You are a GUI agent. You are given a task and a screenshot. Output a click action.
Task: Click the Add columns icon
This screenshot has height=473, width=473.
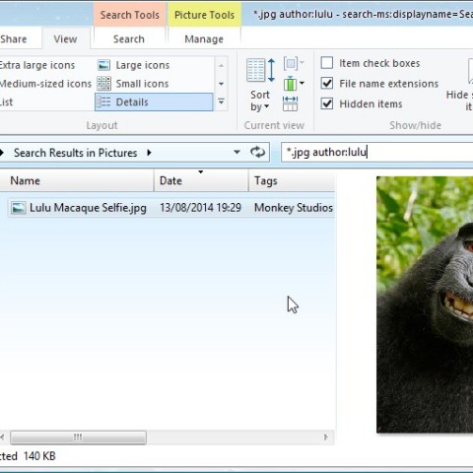[294, 84]
